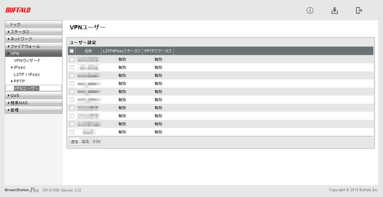Toggle the select-all checkbox in table header
Image resolution: width=383 pixels, height=197 pixels.
point(72,51)
